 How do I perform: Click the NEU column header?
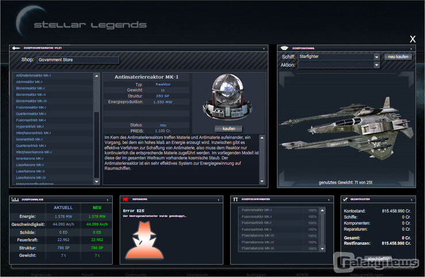tap(97, 207)
